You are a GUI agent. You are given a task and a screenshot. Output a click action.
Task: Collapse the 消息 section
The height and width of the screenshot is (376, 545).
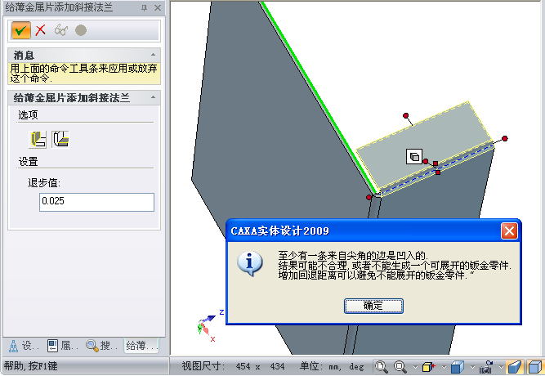coord(153,55)
